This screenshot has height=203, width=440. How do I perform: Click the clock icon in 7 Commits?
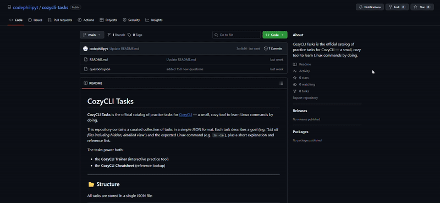[266, 48]
